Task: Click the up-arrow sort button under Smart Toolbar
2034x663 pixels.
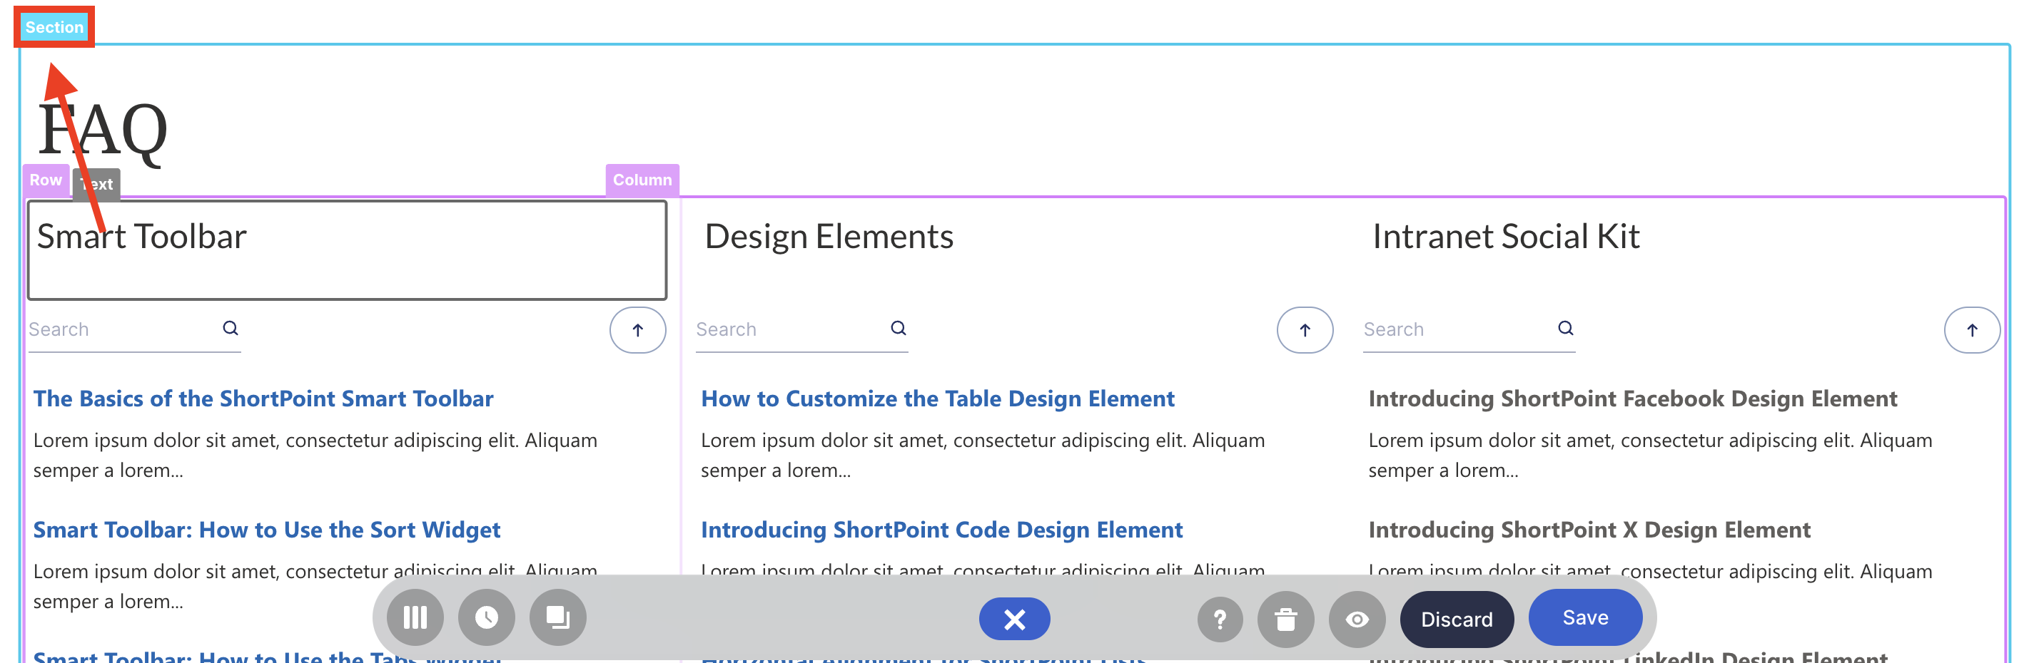Action: pos(638,330)
